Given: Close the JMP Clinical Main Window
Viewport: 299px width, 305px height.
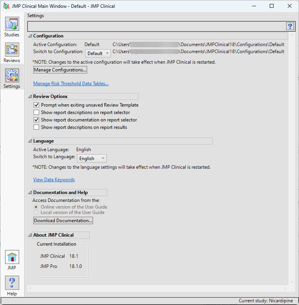Looking at the screenshot, I should click(290, 6).
